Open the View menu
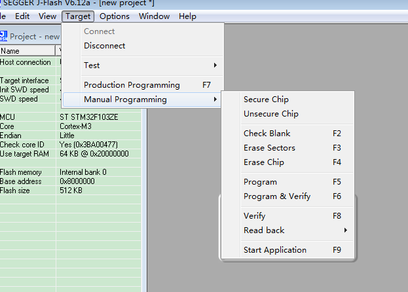Image resolution: width=408 pixels, height=292 pixels. pos(47,16)
